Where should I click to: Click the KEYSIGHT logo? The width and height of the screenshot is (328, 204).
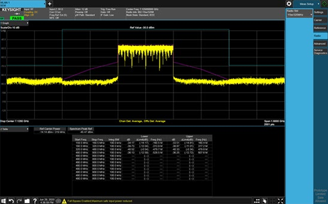(x=11, y=10)
